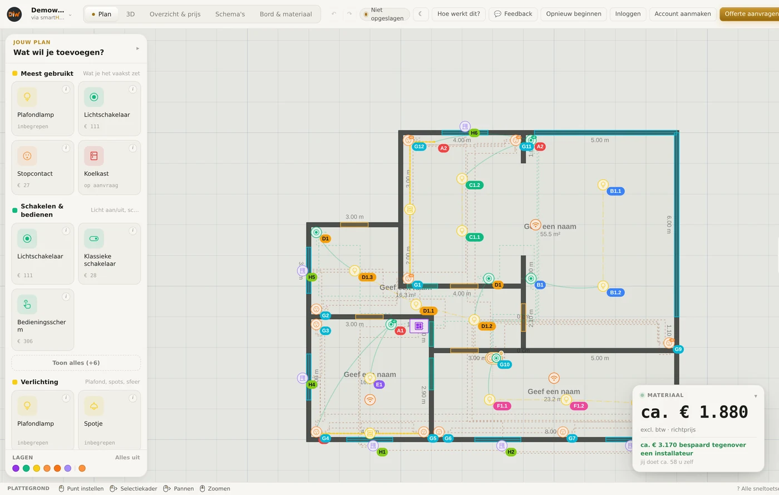779x495 pixels.
Task: Collapse the Meest gebruikt section header
Action: point(76,73)
